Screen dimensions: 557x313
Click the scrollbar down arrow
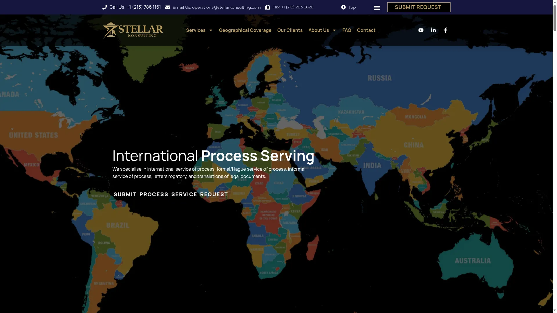(x=555, y=311)
